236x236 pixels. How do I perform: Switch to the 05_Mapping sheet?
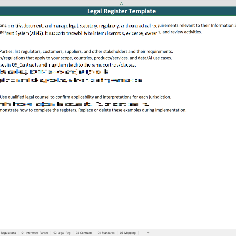(x=128, y=233)
